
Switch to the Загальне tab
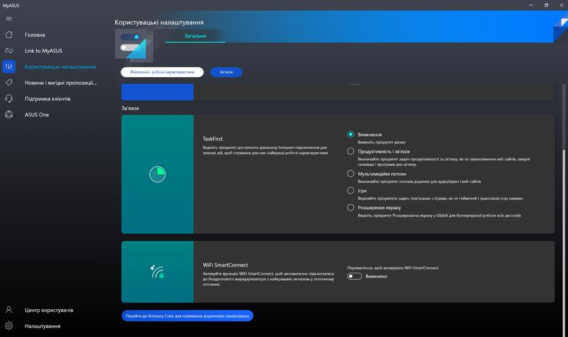pyautogui.click(x=195, y=36)
